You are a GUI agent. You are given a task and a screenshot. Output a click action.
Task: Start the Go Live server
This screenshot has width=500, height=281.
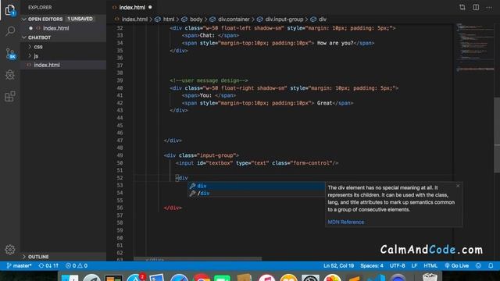click(x=456, y=265)
